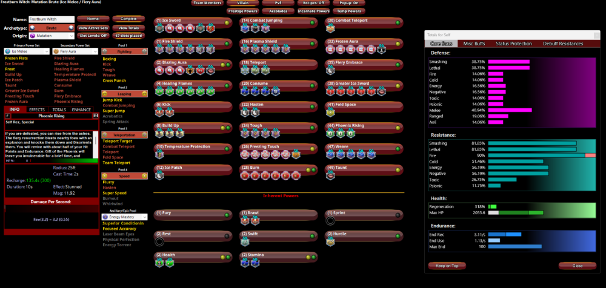Click the enhancement slot under Taunt

click(x=331, y=175)
